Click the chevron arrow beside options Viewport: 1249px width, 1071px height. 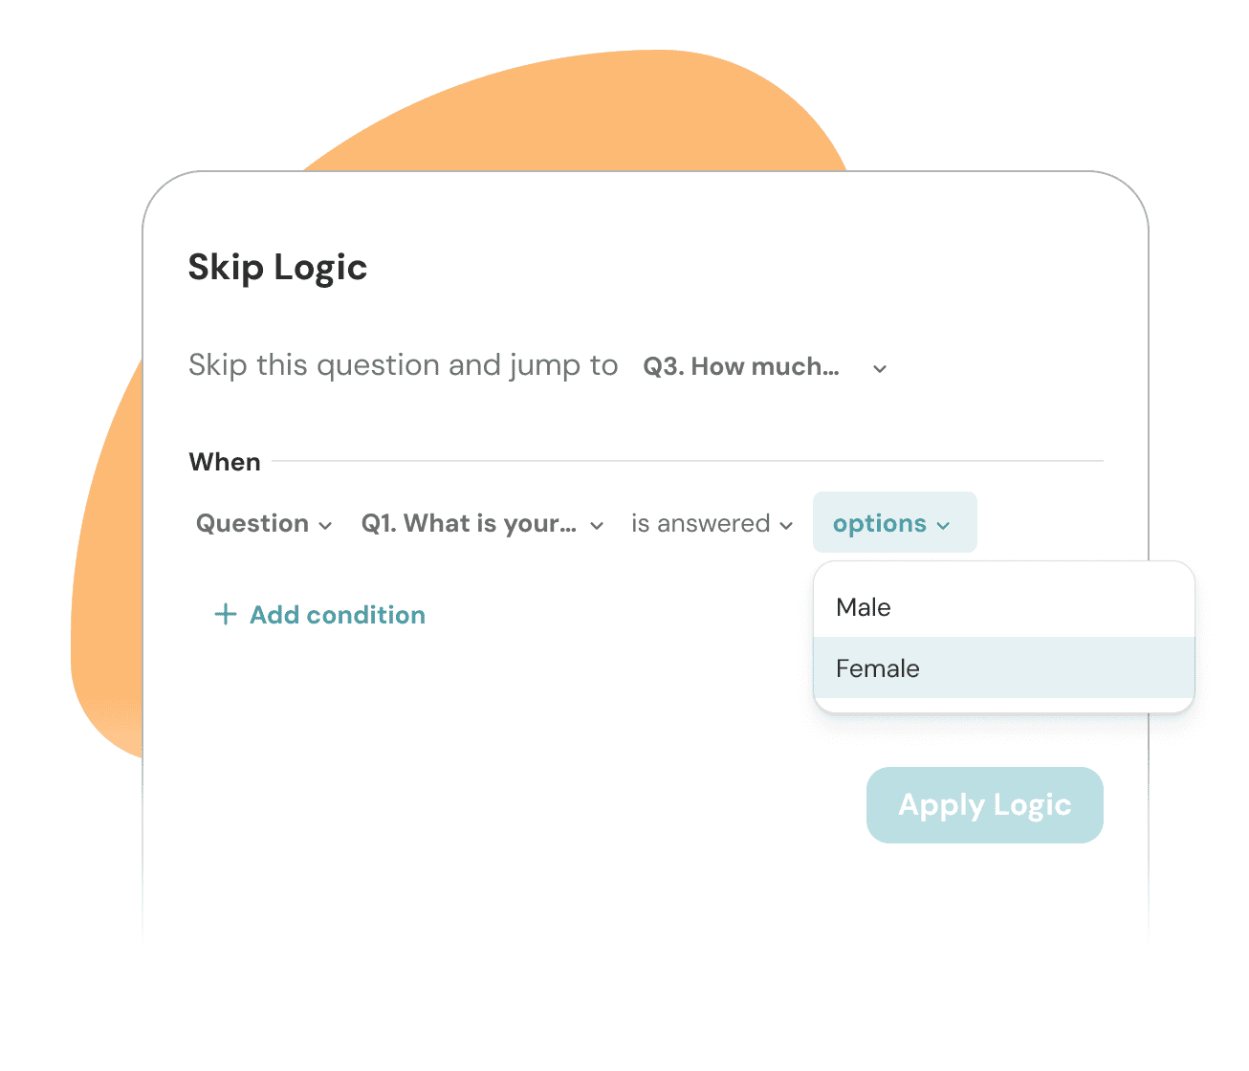tap(943, 526)
